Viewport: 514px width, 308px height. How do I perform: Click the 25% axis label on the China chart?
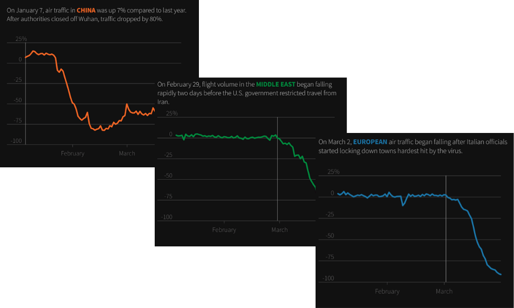click(x=21, y=39)
